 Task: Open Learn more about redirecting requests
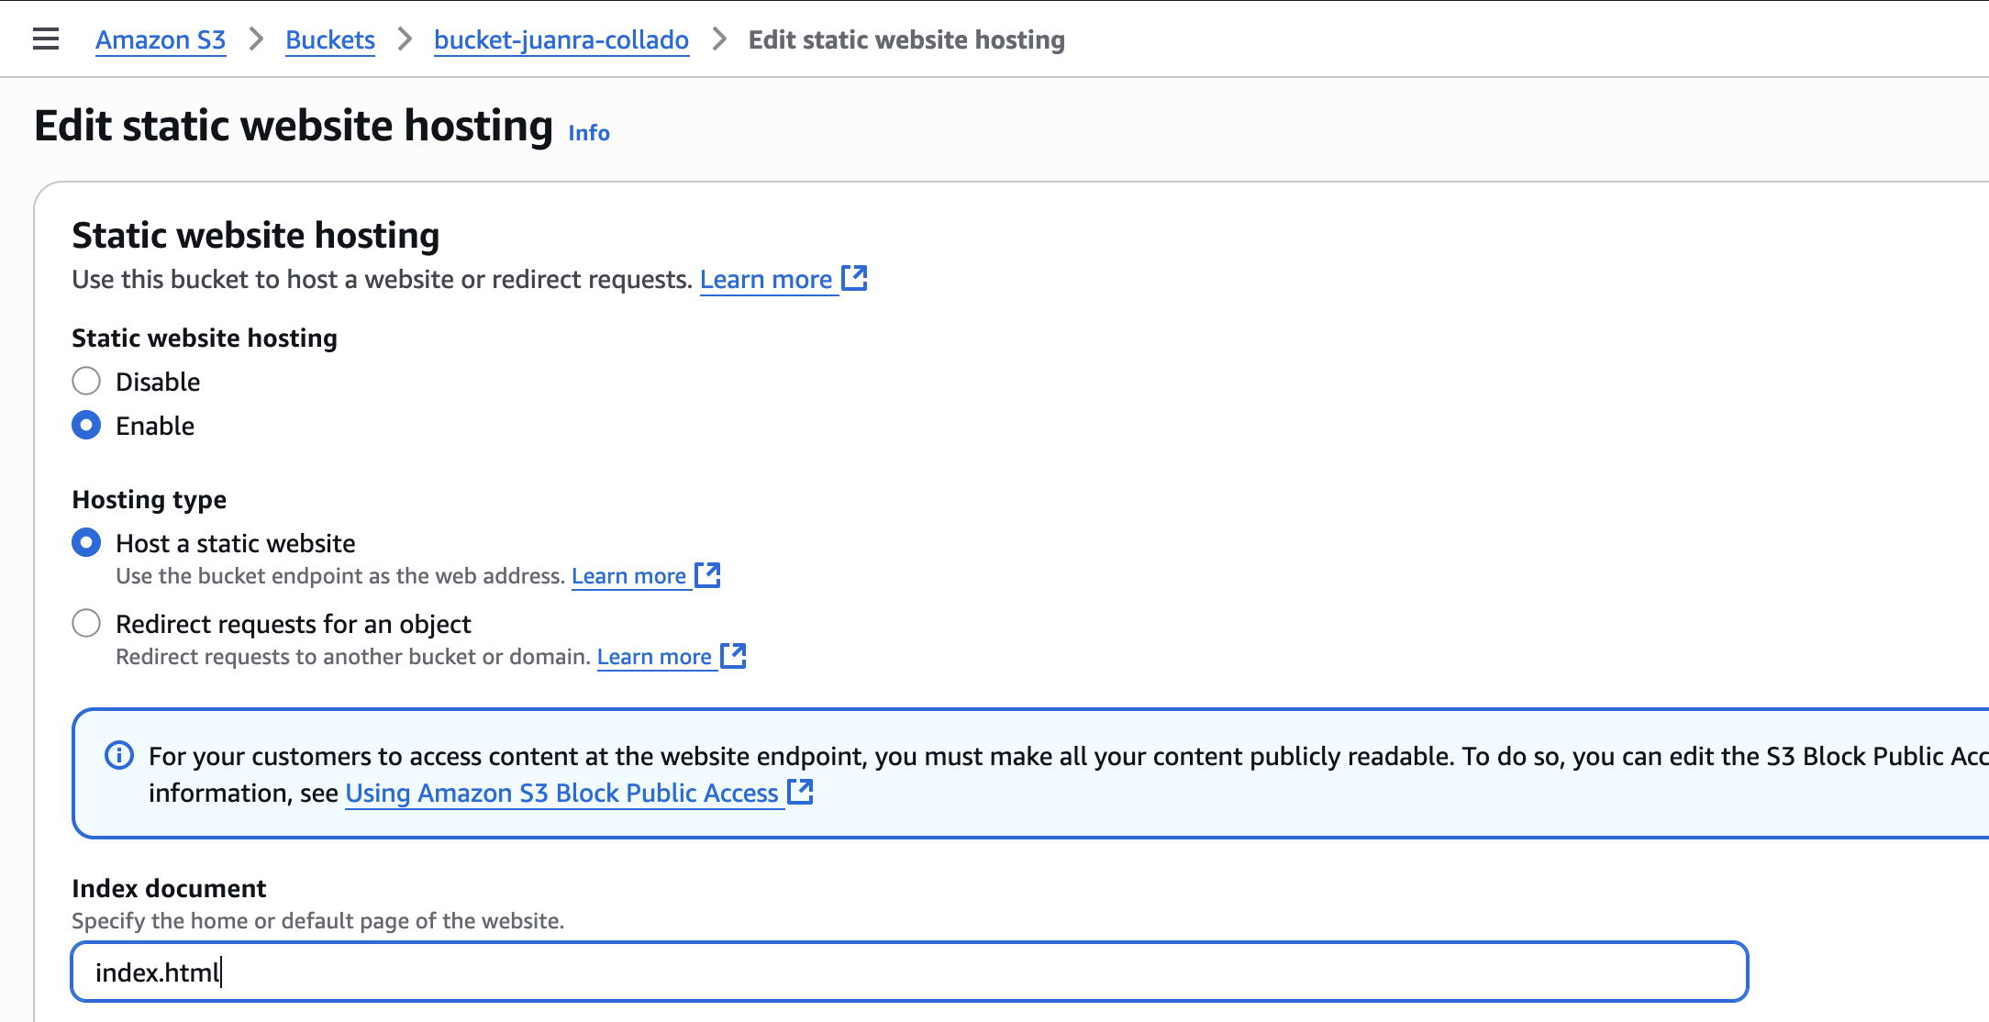(x=654, y=657)
